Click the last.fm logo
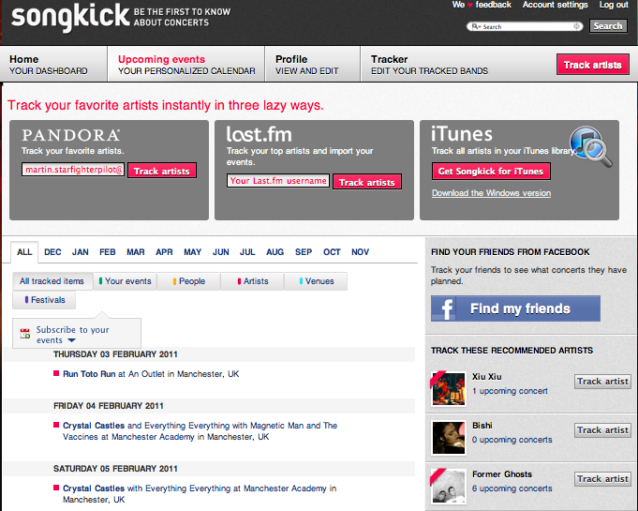 [260, 134]
